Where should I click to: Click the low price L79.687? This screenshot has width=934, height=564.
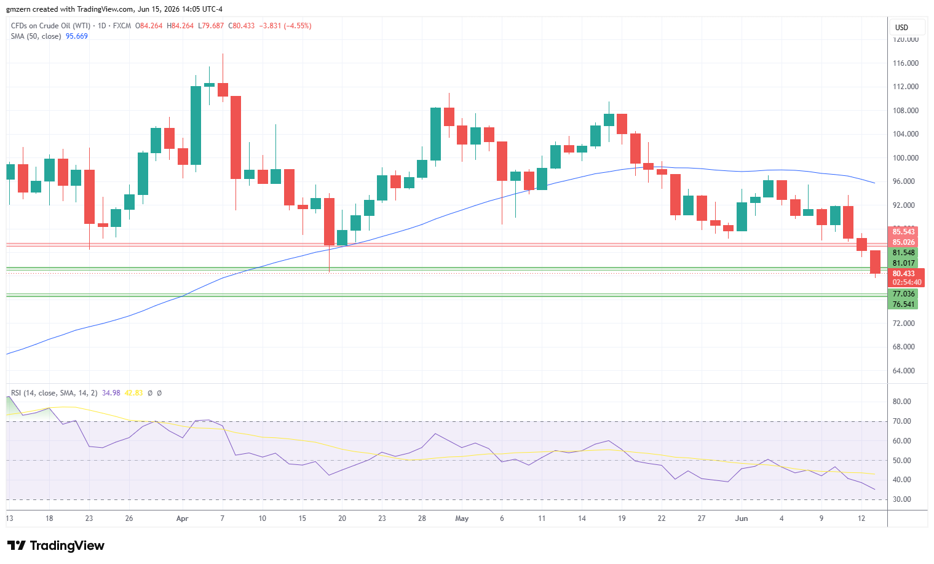coord(211,26)
